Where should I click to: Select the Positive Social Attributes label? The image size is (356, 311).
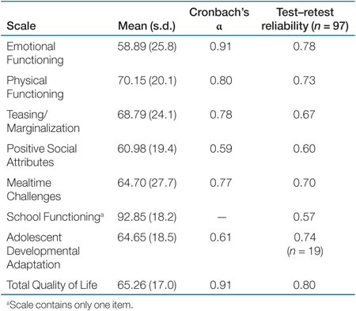pos(42,155)
